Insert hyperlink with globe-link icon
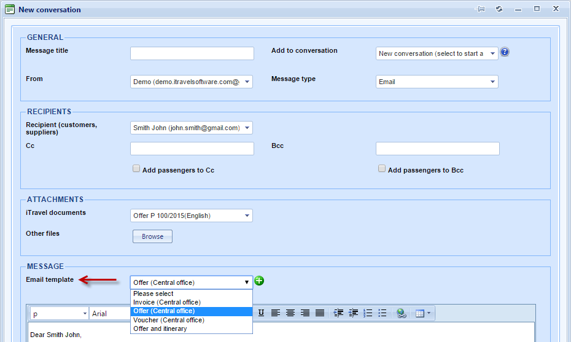Image resolution: width=571 pixels, height=342 pixels. tap(402, 313)
